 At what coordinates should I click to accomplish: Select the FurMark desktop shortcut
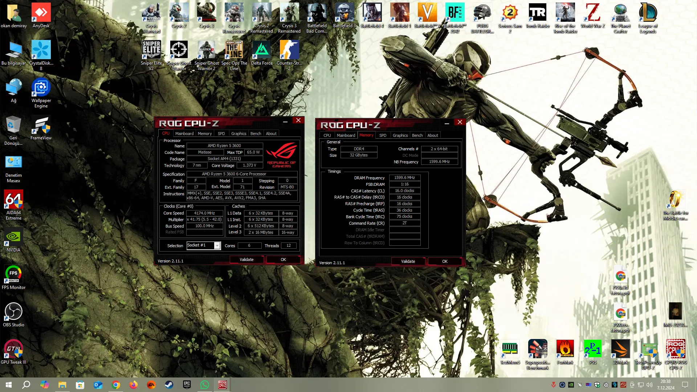(565, 352)
